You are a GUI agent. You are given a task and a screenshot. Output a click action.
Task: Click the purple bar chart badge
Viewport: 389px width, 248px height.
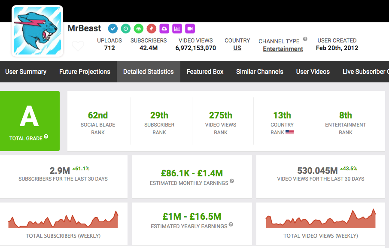tap(177, 29)
